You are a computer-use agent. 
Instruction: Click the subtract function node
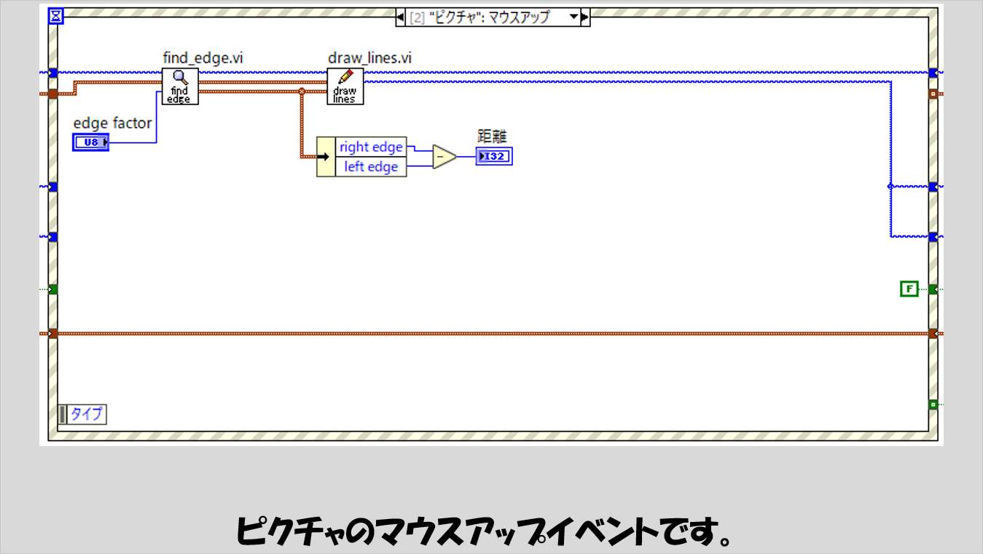coord(444,157)
